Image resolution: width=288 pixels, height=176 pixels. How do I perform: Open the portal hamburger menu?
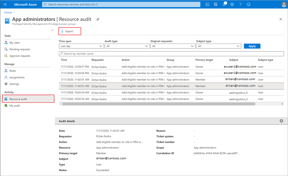tap(5, 4)
